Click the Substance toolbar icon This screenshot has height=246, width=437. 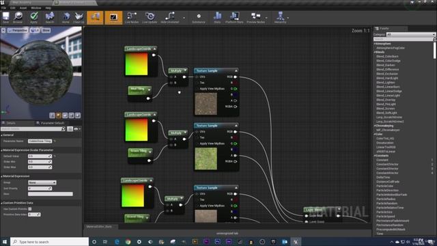point(199,16)
